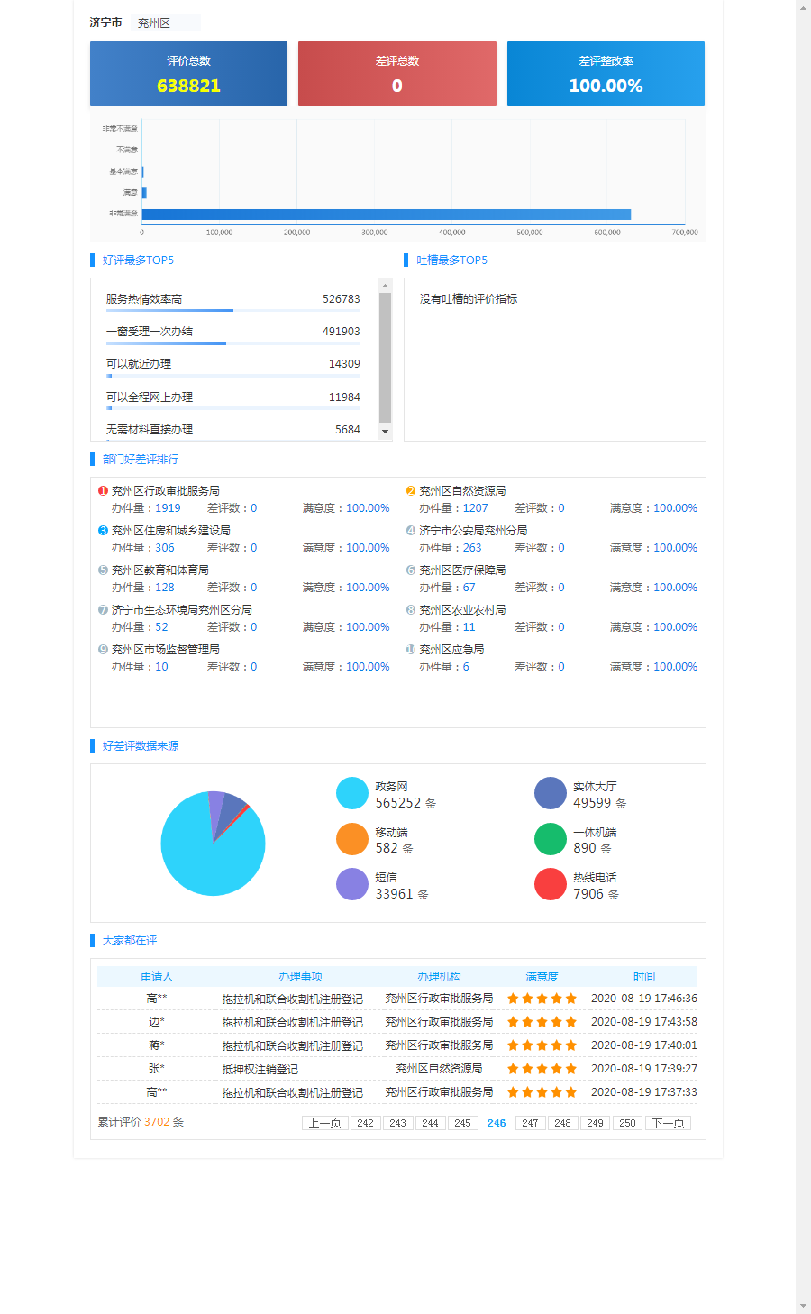Click the 满意度 column header
811x1314 pixels.
542,977
